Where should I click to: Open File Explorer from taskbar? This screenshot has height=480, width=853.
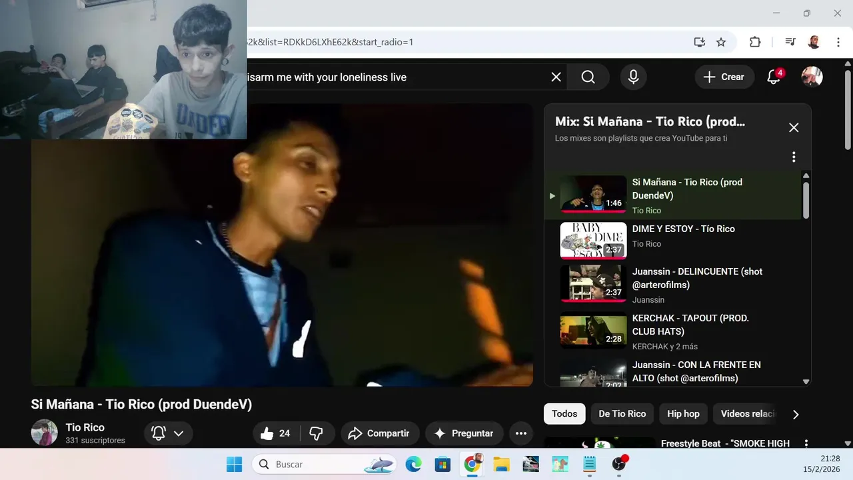501,464
